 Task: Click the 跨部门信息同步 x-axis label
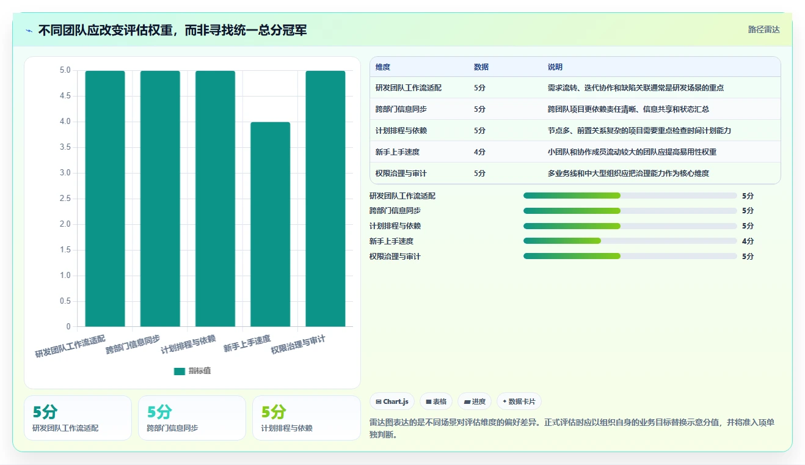(133, 344)
